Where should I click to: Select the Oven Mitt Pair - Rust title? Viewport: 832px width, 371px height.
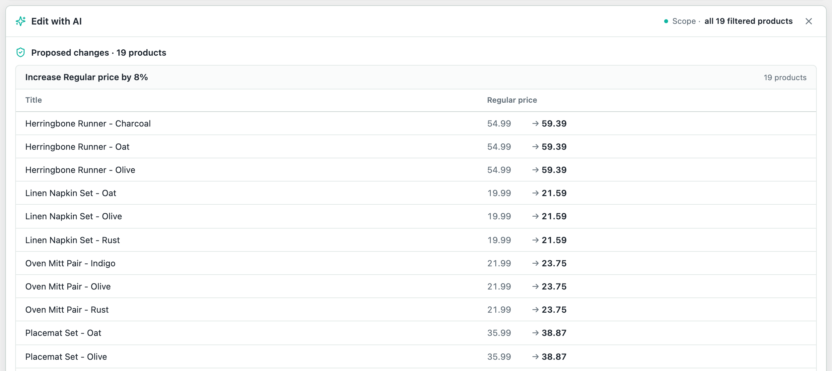(x=67, y=310)
